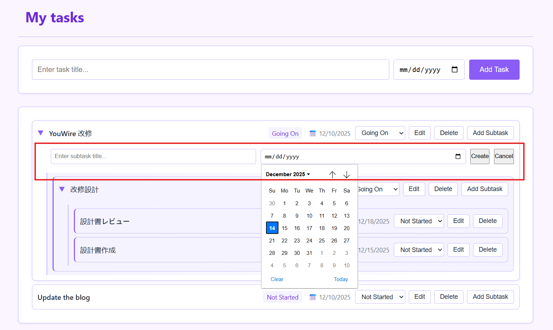Click the calendar icon in the subtask date field

pyautogui.click(x=458, y=157)
